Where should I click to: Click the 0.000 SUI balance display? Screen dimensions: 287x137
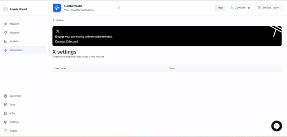point(240,8)
